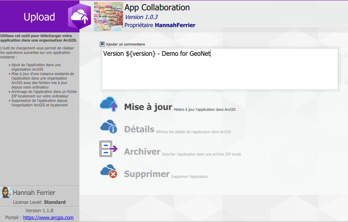Click the 'Supprimer l'application' description text
The width and height of the screenshot is (348, 222).
point(189,176)
